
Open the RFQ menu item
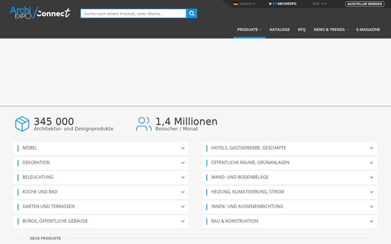(x=301, y=29)
